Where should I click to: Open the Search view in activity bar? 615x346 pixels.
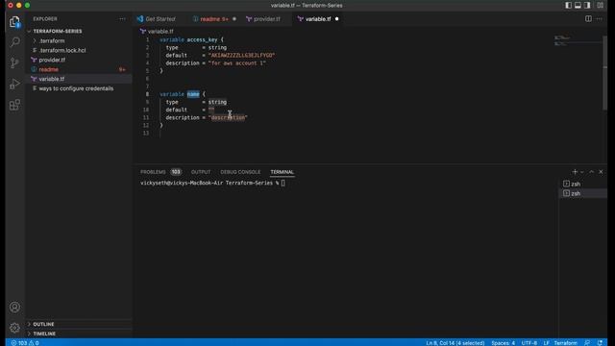click(x=15, y=42)
